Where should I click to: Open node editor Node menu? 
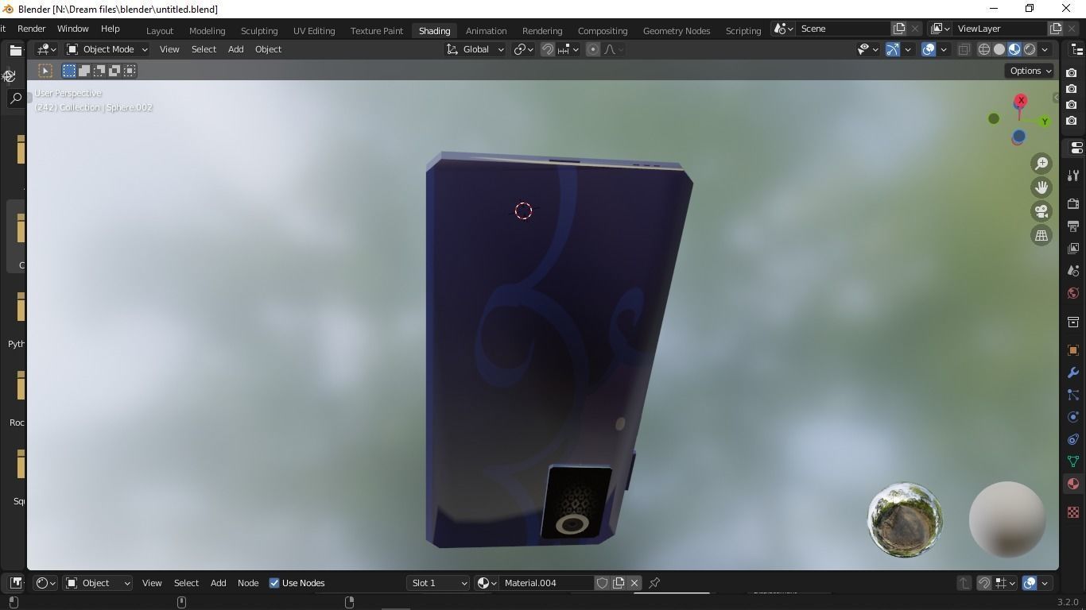(x=248, y=583)
